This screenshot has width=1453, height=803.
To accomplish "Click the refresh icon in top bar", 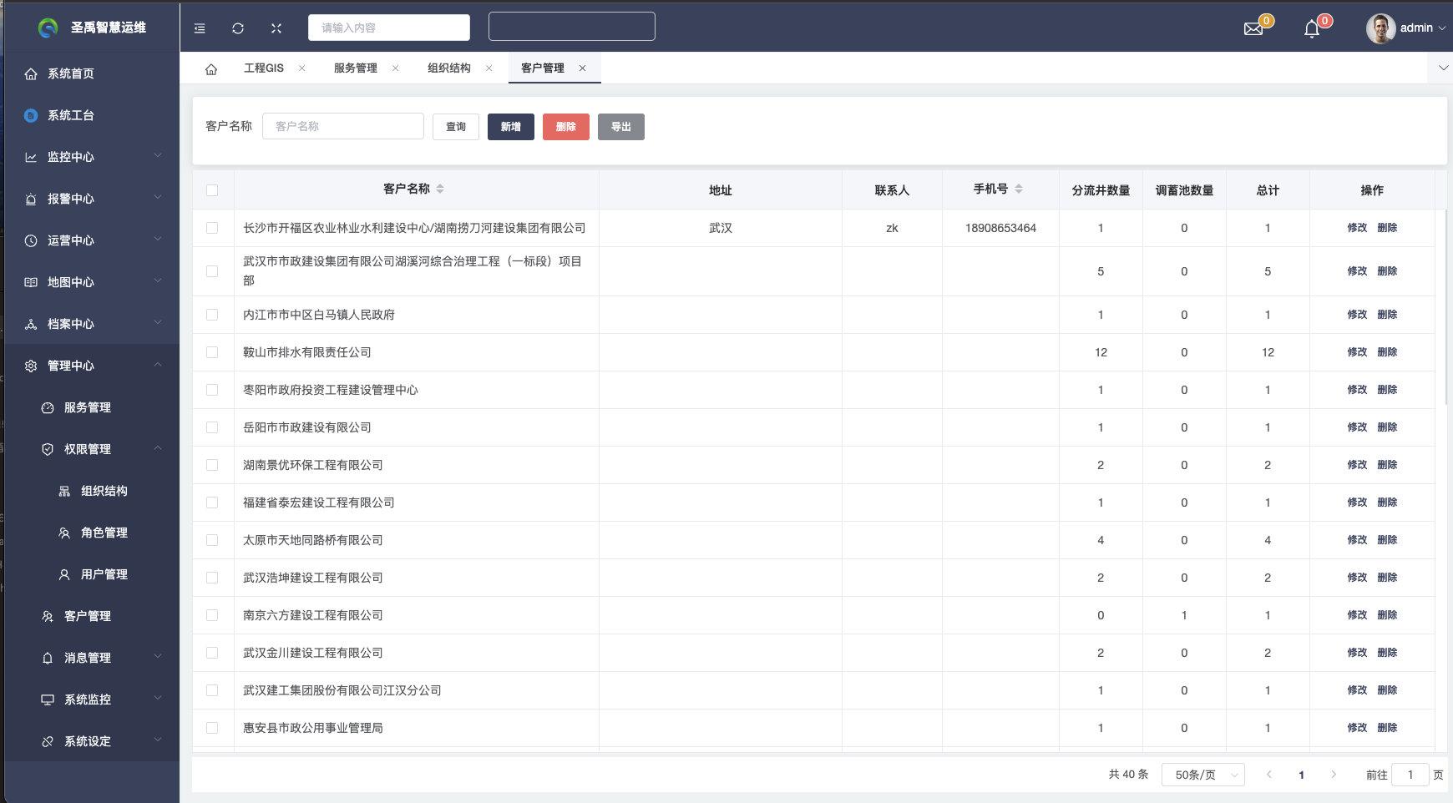I will tap(238, 28).
